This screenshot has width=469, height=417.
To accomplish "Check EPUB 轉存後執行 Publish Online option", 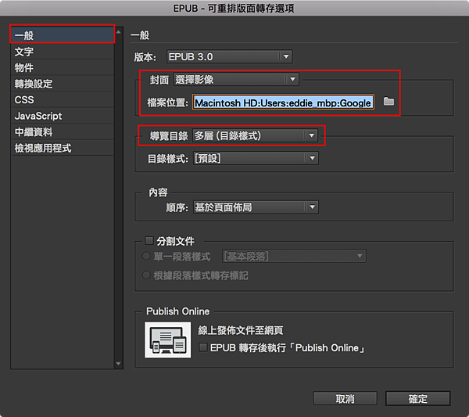I will (203, 347).
